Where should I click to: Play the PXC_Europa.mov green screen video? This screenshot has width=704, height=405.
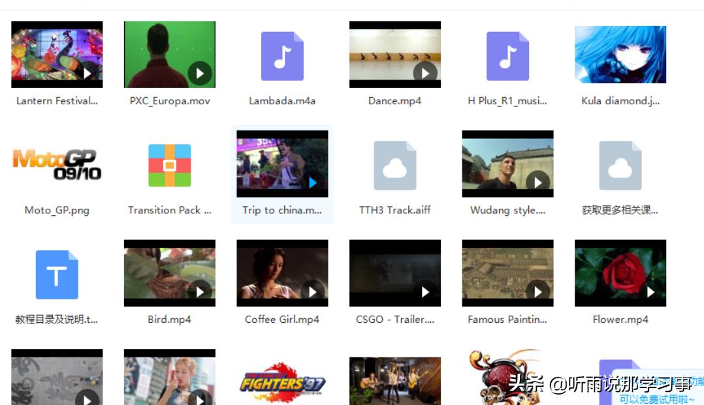click(170, 54)
